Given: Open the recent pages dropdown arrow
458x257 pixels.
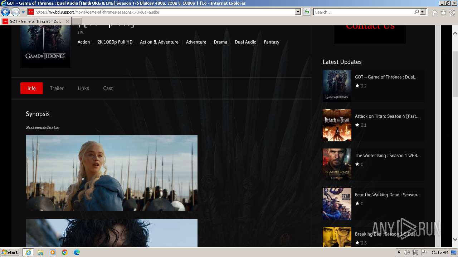Looking at the screenshot, I should click(23, 12).
